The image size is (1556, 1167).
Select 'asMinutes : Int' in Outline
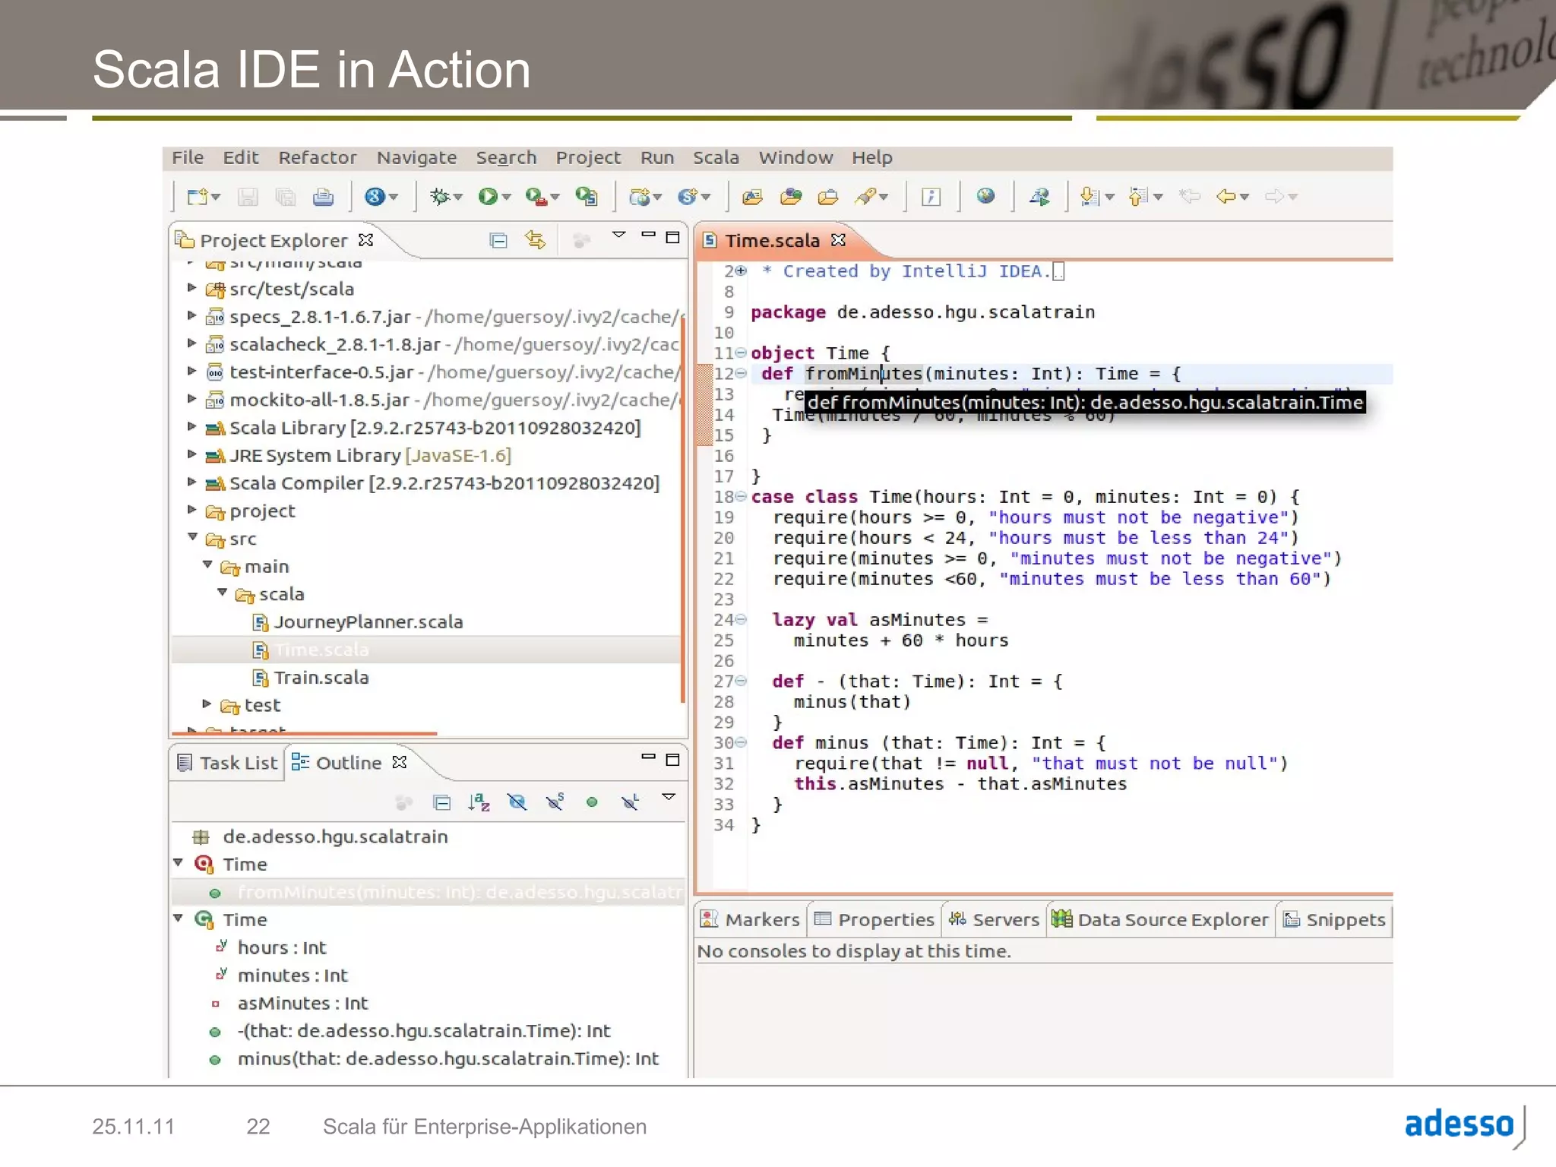click(302, 1004)
